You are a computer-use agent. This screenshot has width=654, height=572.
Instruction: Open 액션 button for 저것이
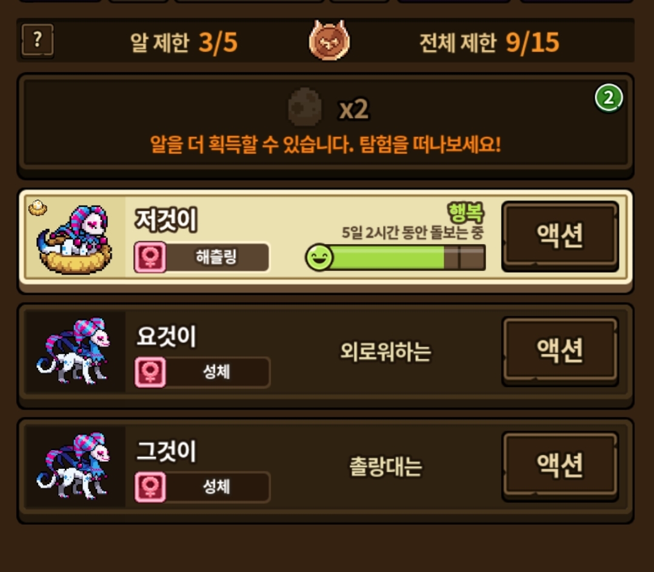coord(559,236)
